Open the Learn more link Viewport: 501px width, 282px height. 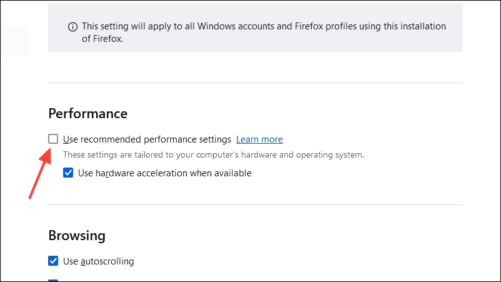point(259,139)
